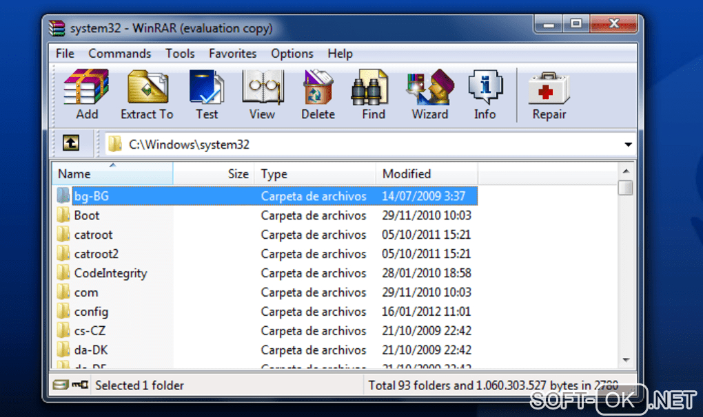Click the View file toolbar icon
703x417 pixels.
point(263,87)
